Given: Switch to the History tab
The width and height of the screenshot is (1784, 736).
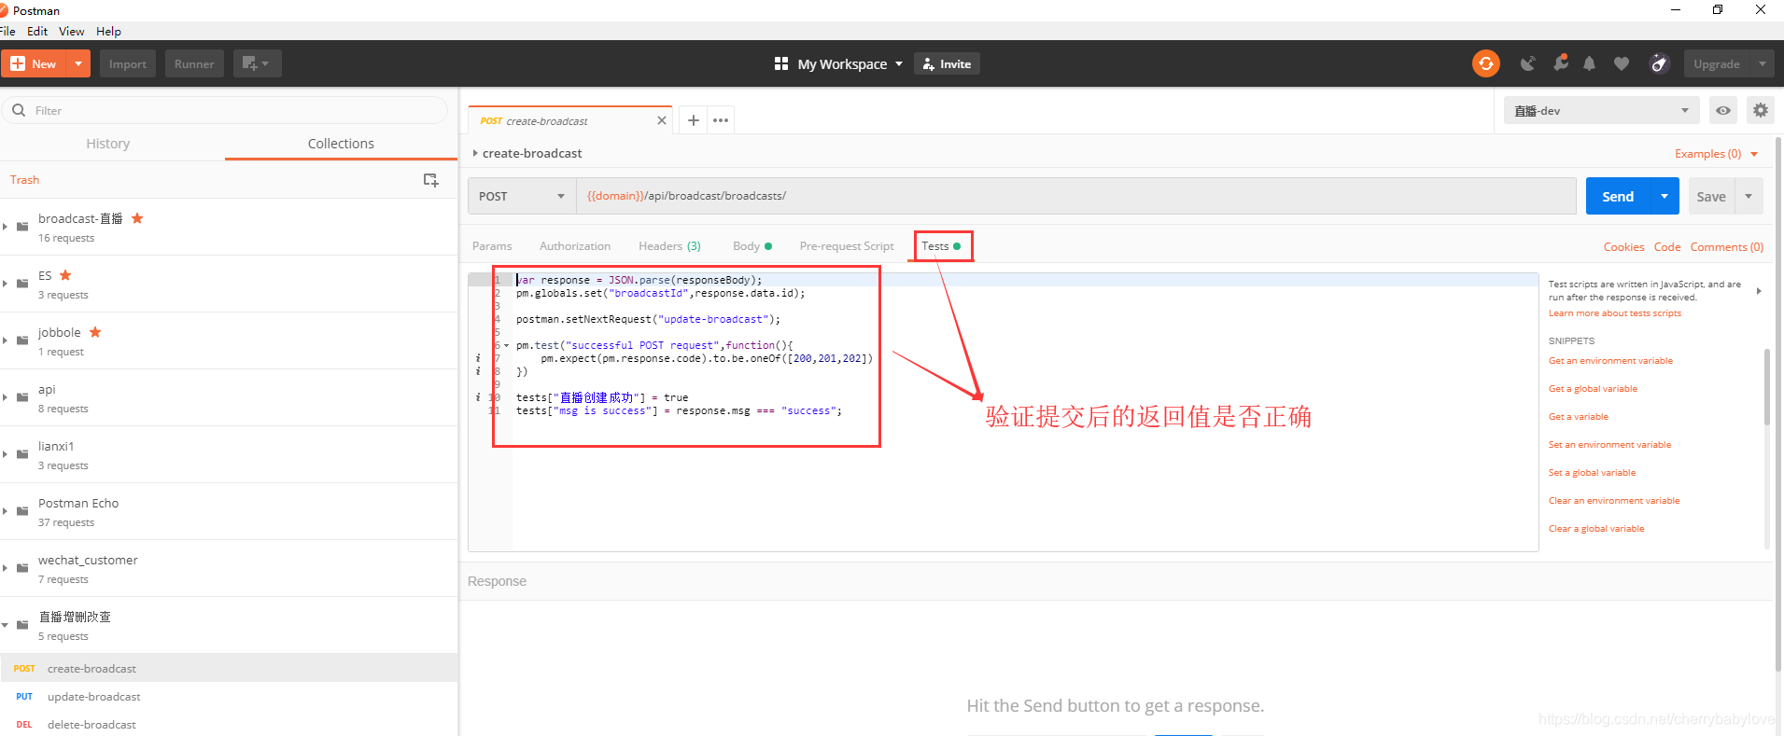Looking at the screenshot, I should (x=108, y=144).
